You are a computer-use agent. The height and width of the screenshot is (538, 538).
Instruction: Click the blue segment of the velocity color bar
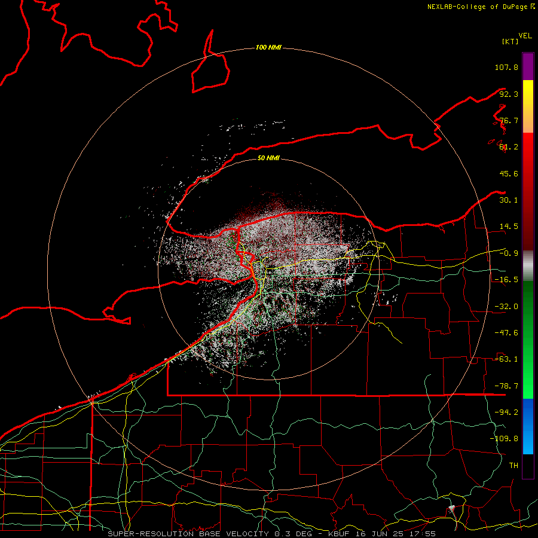click(528, 426)
